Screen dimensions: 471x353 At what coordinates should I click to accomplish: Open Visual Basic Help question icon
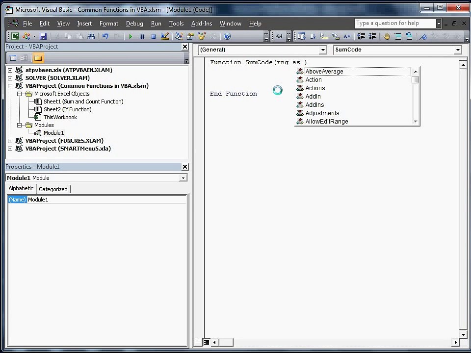point(227,36)
